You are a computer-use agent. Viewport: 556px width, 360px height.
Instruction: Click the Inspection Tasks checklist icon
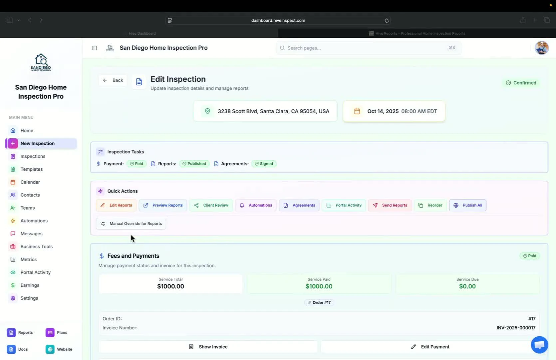pos(100,152)
